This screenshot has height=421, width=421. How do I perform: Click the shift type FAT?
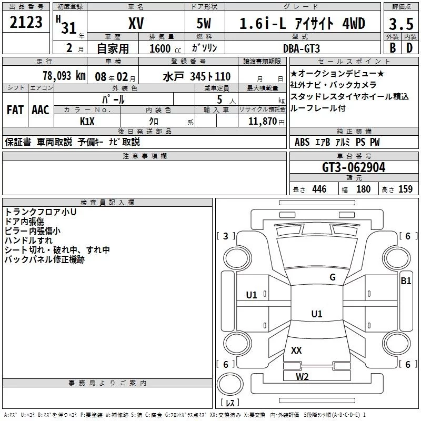15,110
